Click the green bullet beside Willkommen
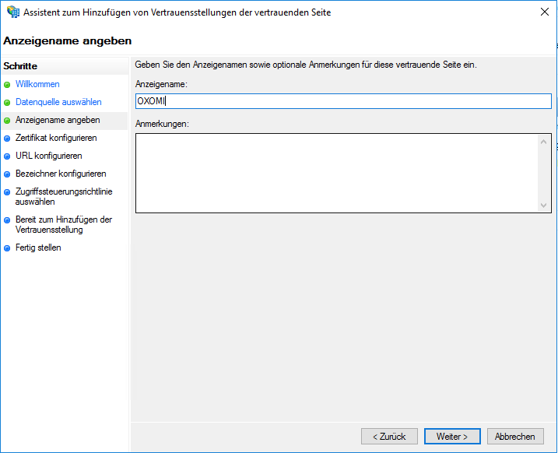This screenshot has height=453, width=558. [x=7, y=84]
